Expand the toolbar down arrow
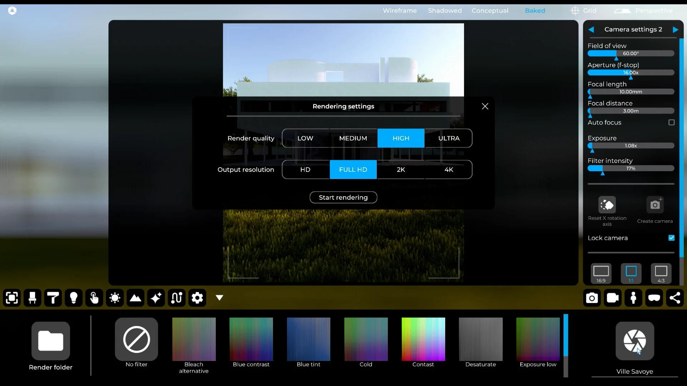 coord(219,298)
